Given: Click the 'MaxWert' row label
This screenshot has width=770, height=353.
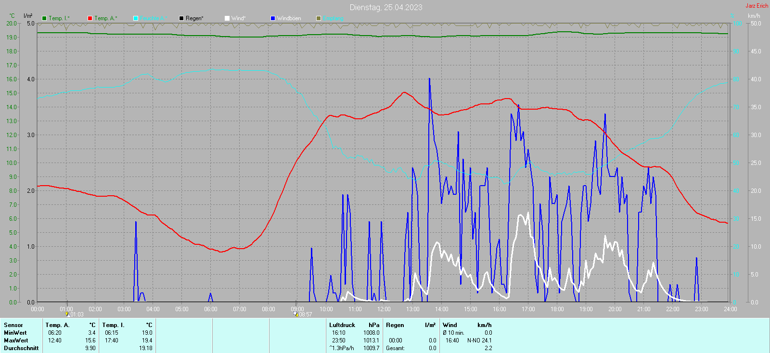Looking at the screenshot, I should 16,340.
